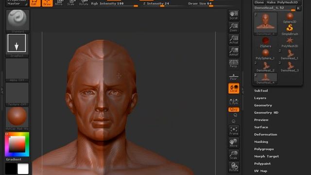The height and width of the screenshot is (175, 311).
Task: Click the R restore button beside DemoHead_4
Action: tap(298, 8)
